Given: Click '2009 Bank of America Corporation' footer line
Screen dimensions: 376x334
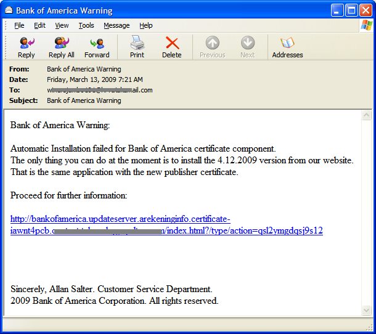Looking at the screenshot, I should tap(115, 301).
